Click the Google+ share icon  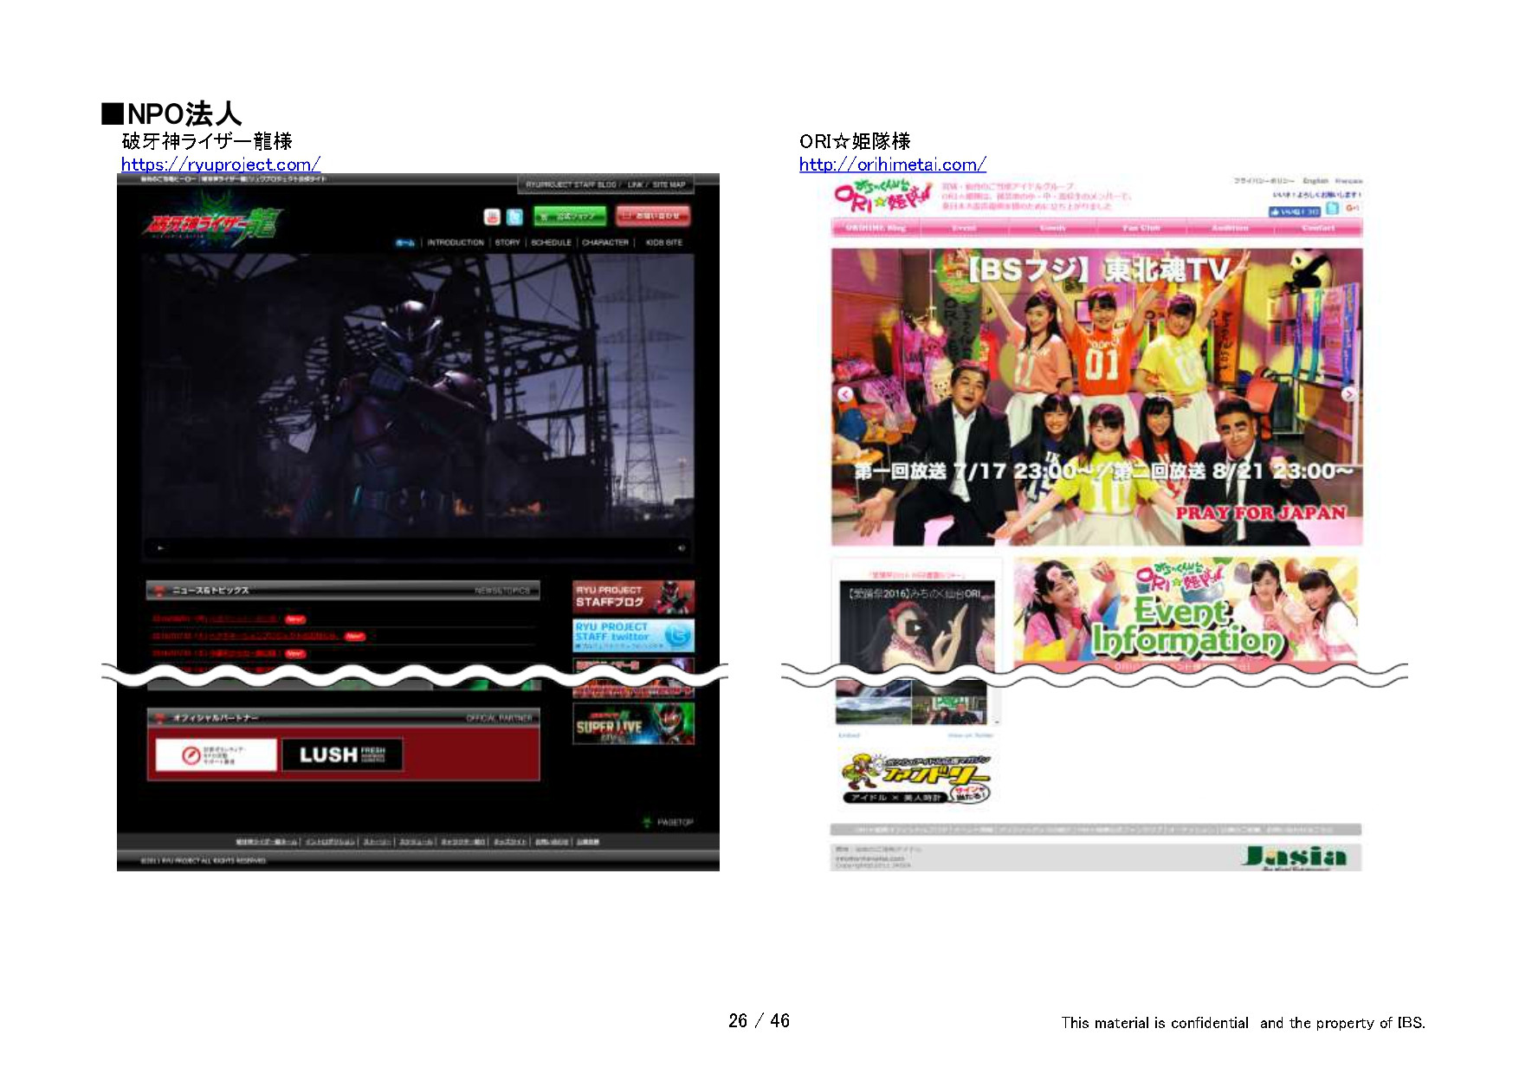(1352, 209)
